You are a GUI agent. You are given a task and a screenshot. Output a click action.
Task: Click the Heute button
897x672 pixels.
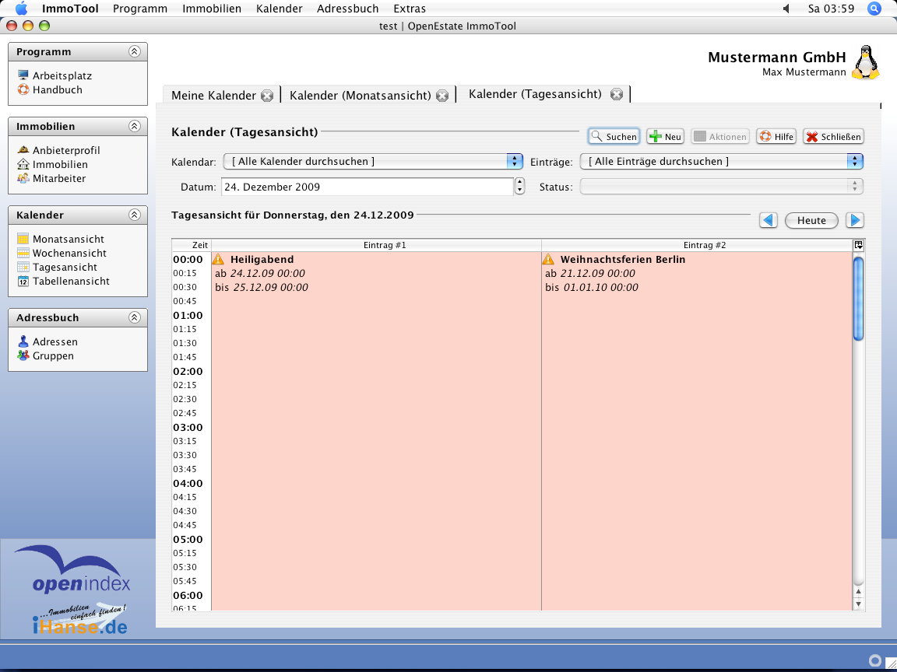tap(811, 220)
